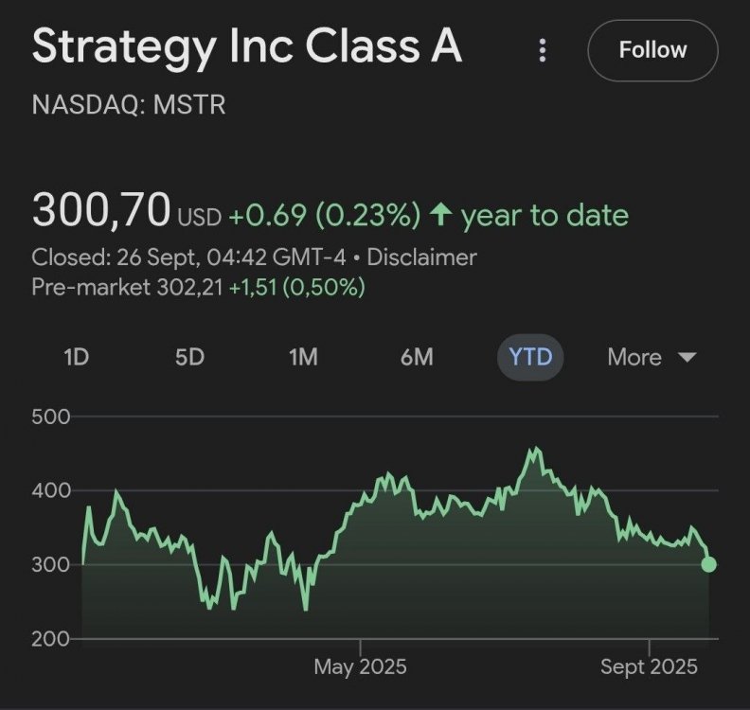
Task: Click the green upward arrow icon
Action: [x=440, y=215]
